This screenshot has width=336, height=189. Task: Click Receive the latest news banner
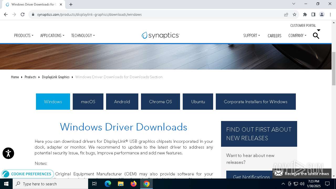click(x=302, y=174)
